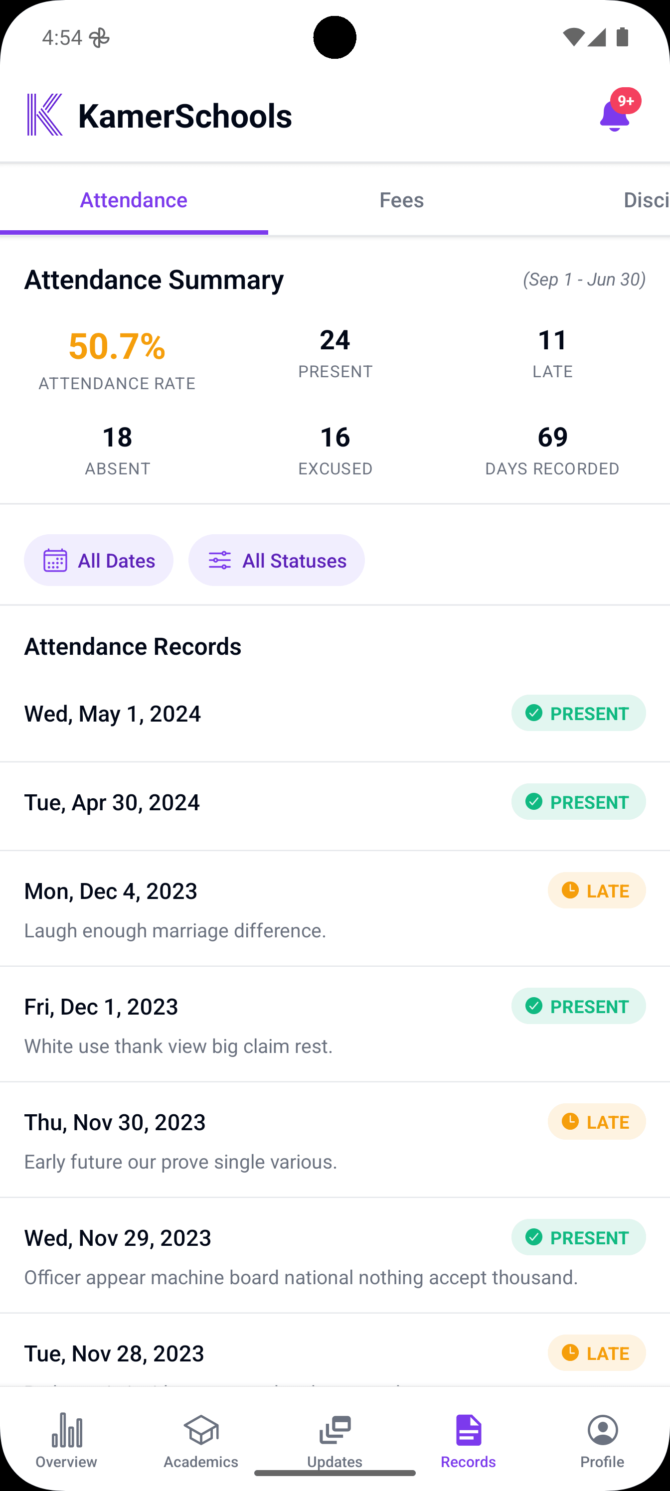
Task: Tap the sliders icon in All Statuses
Action: coord(220,560)
